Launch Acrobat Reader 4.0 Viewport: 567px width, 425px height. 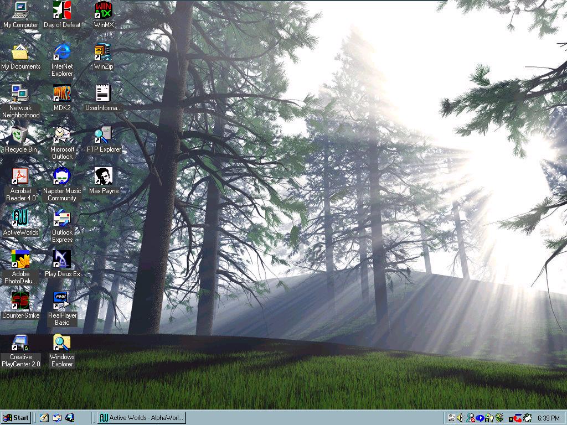20,177
